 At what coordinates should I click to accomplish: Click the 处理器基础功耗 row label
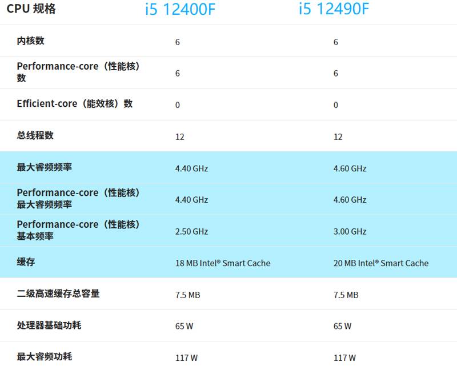49,325
